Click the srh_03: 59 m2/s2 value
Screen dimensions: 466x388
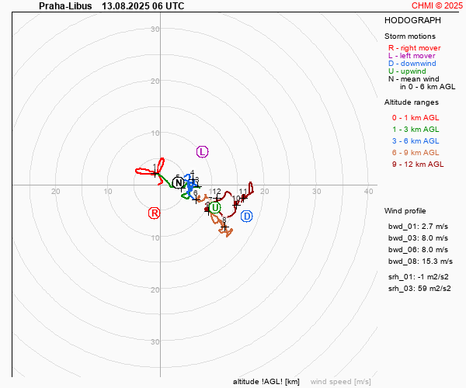419,288
